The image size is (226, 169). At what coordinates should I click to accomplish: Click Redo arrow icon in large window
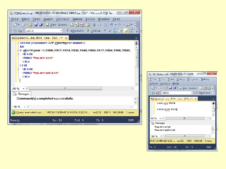(120, 25)
